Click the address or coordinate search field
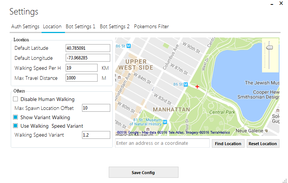 pos(162,143)
